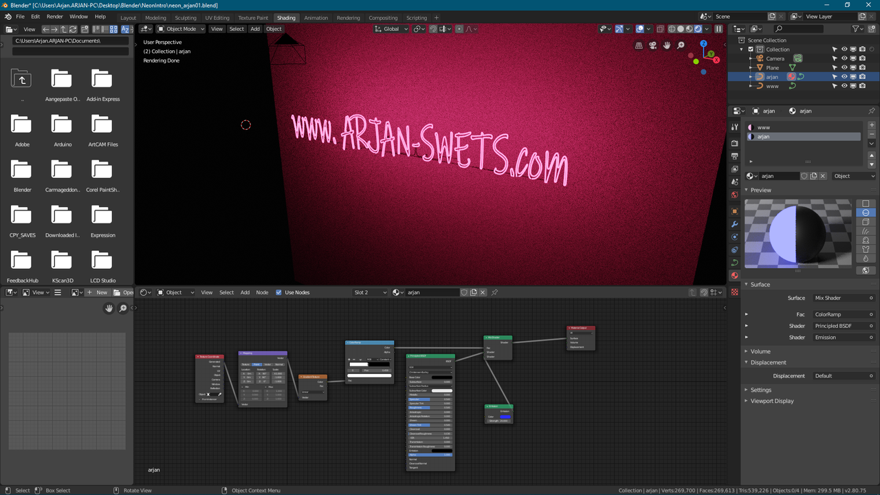Select the www material slot
The height and width of the screenshot is (495, 880).
tap(803, 127)
